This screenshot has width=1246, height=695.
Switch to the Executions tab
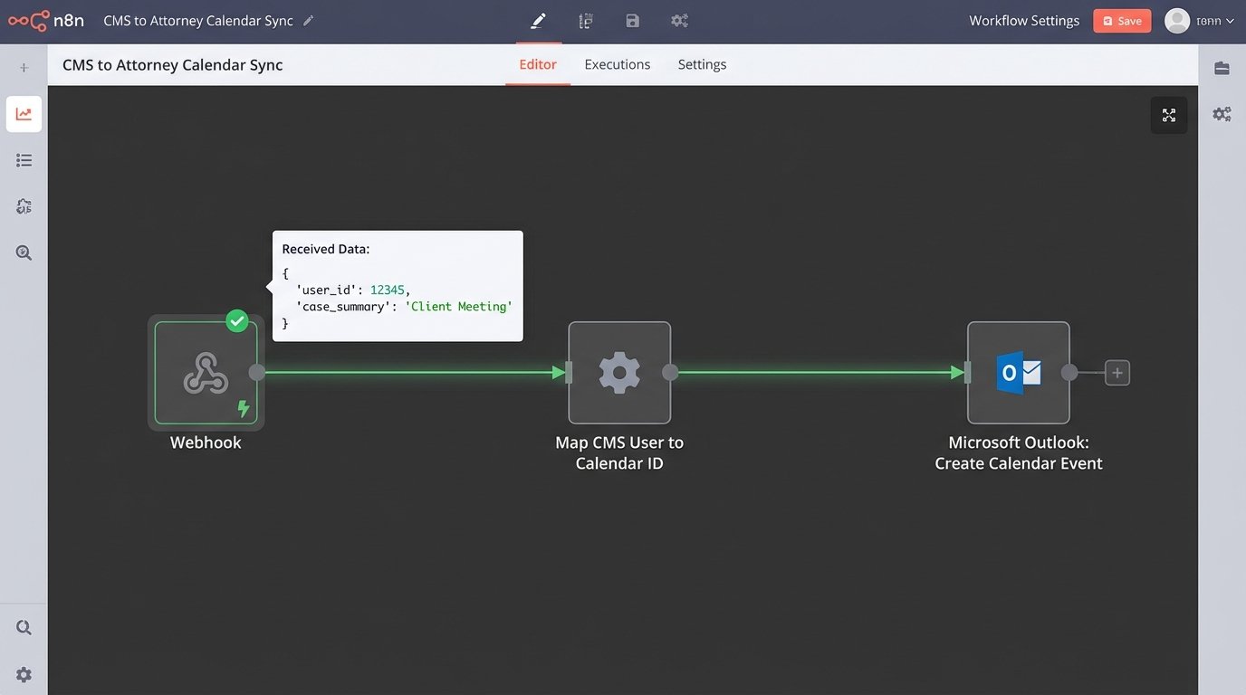[617, 64]
